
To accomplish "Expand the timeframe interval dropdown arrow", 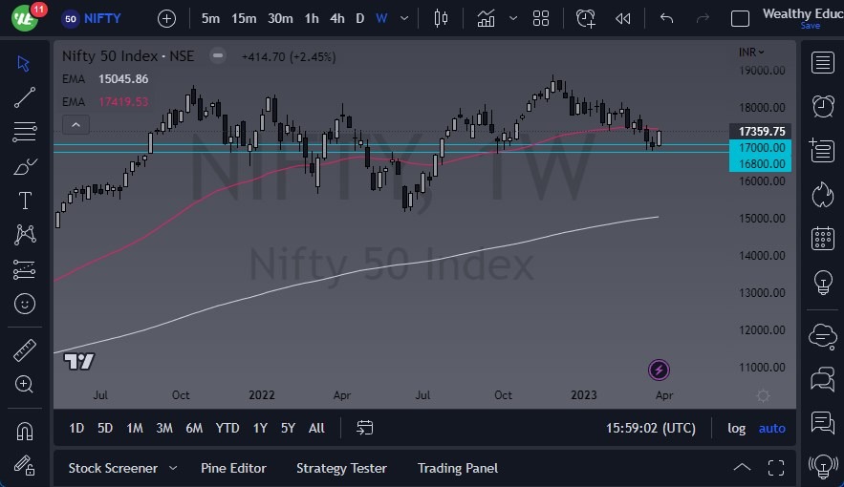I will coord(406,18).
